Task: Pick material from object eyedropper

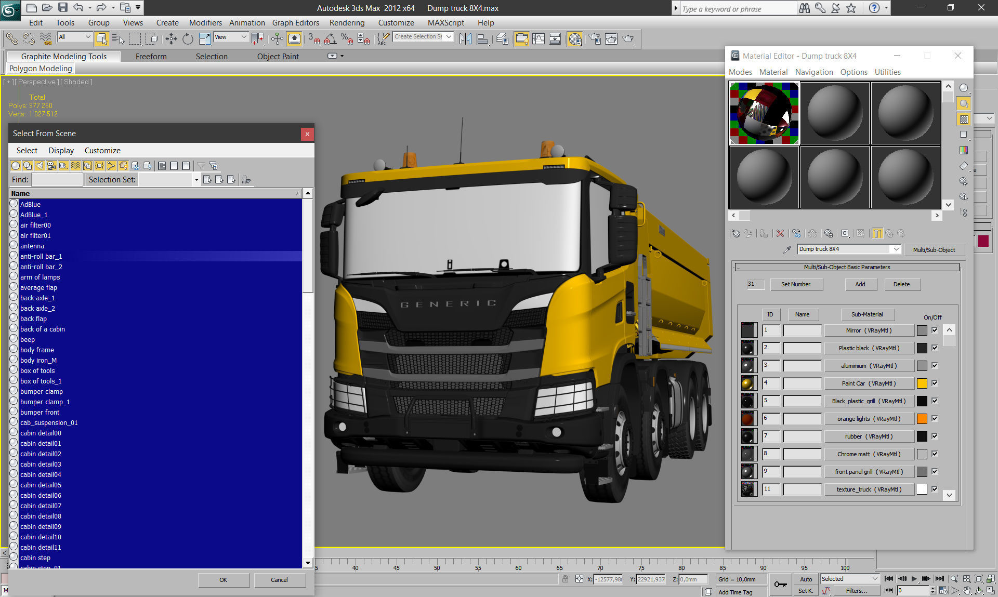Action: (787, 250)
